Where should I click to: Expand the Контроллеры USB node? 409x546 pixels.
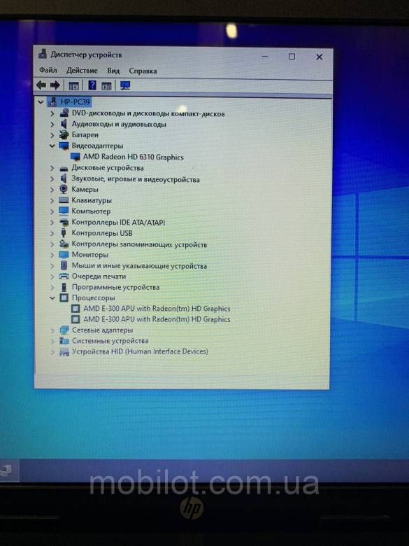(52, 233)
